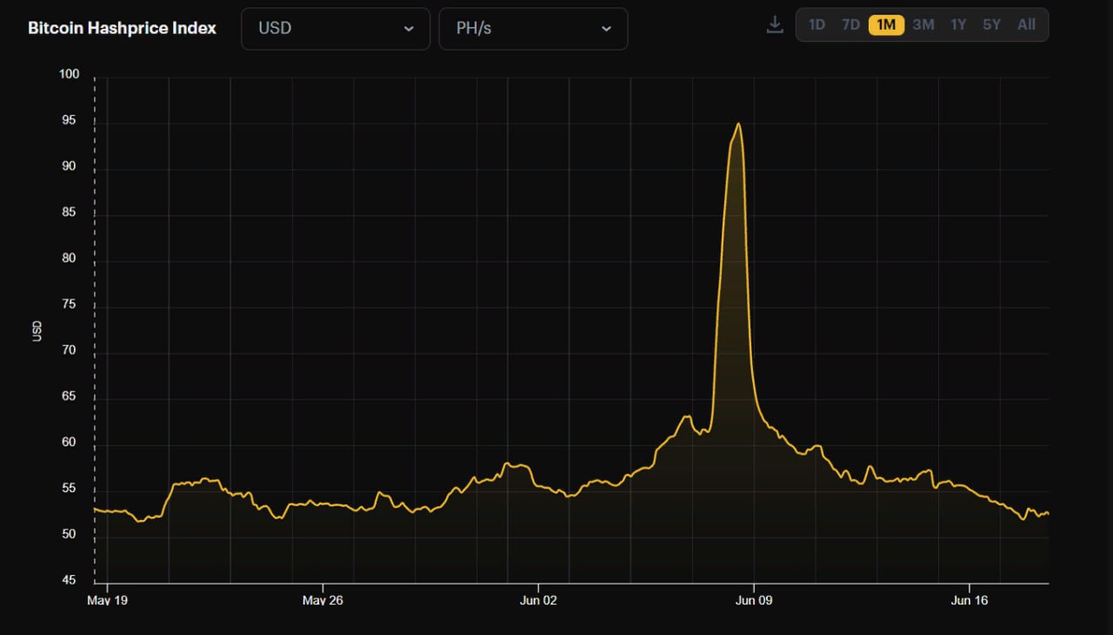Click the Jun 16 x-axis label
The width and height of the screenshot is (1113, 635).
pyautogui.click(x=969, y=600)
